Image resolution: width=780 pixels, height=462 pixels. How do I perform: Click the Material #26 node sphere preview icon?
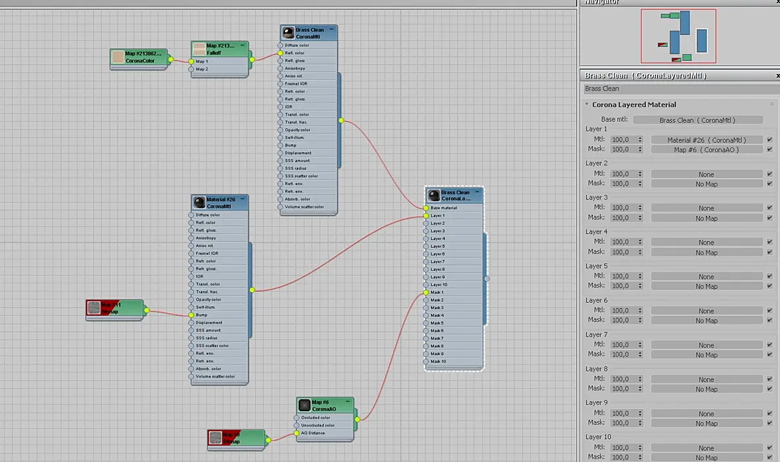coord(199,202)
